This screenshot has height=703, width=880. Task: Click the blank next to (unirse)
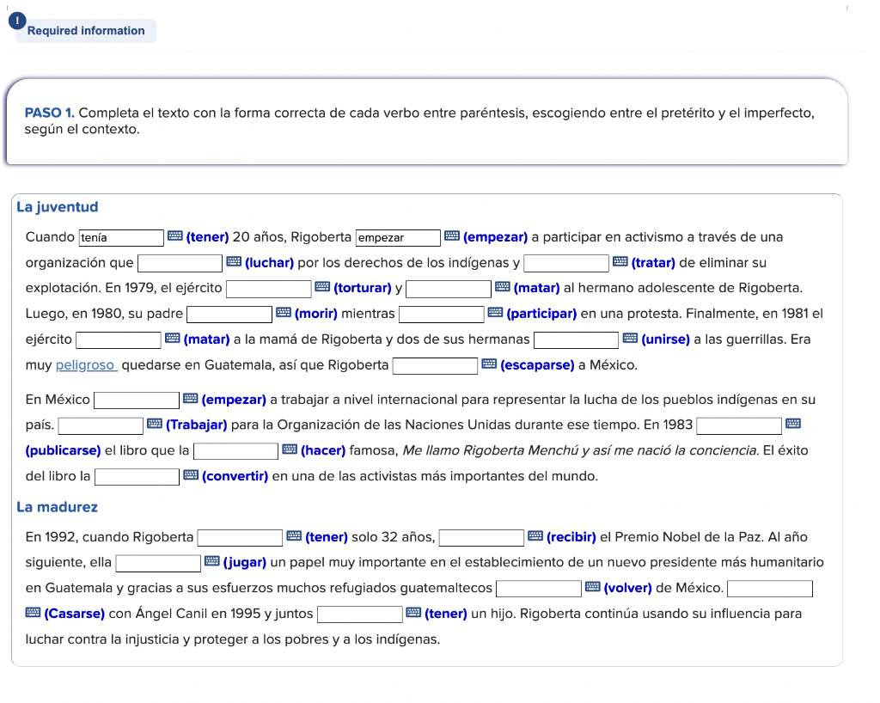click(x=576, y=339)
